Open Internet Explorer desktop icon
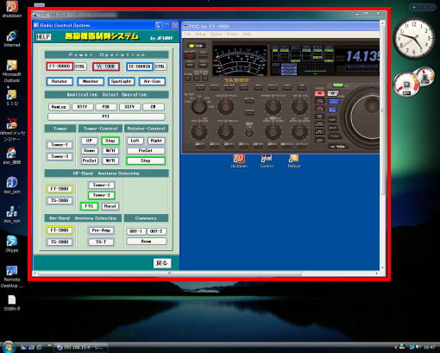Screen dimensions: 440x353 [x=12, y=39]
